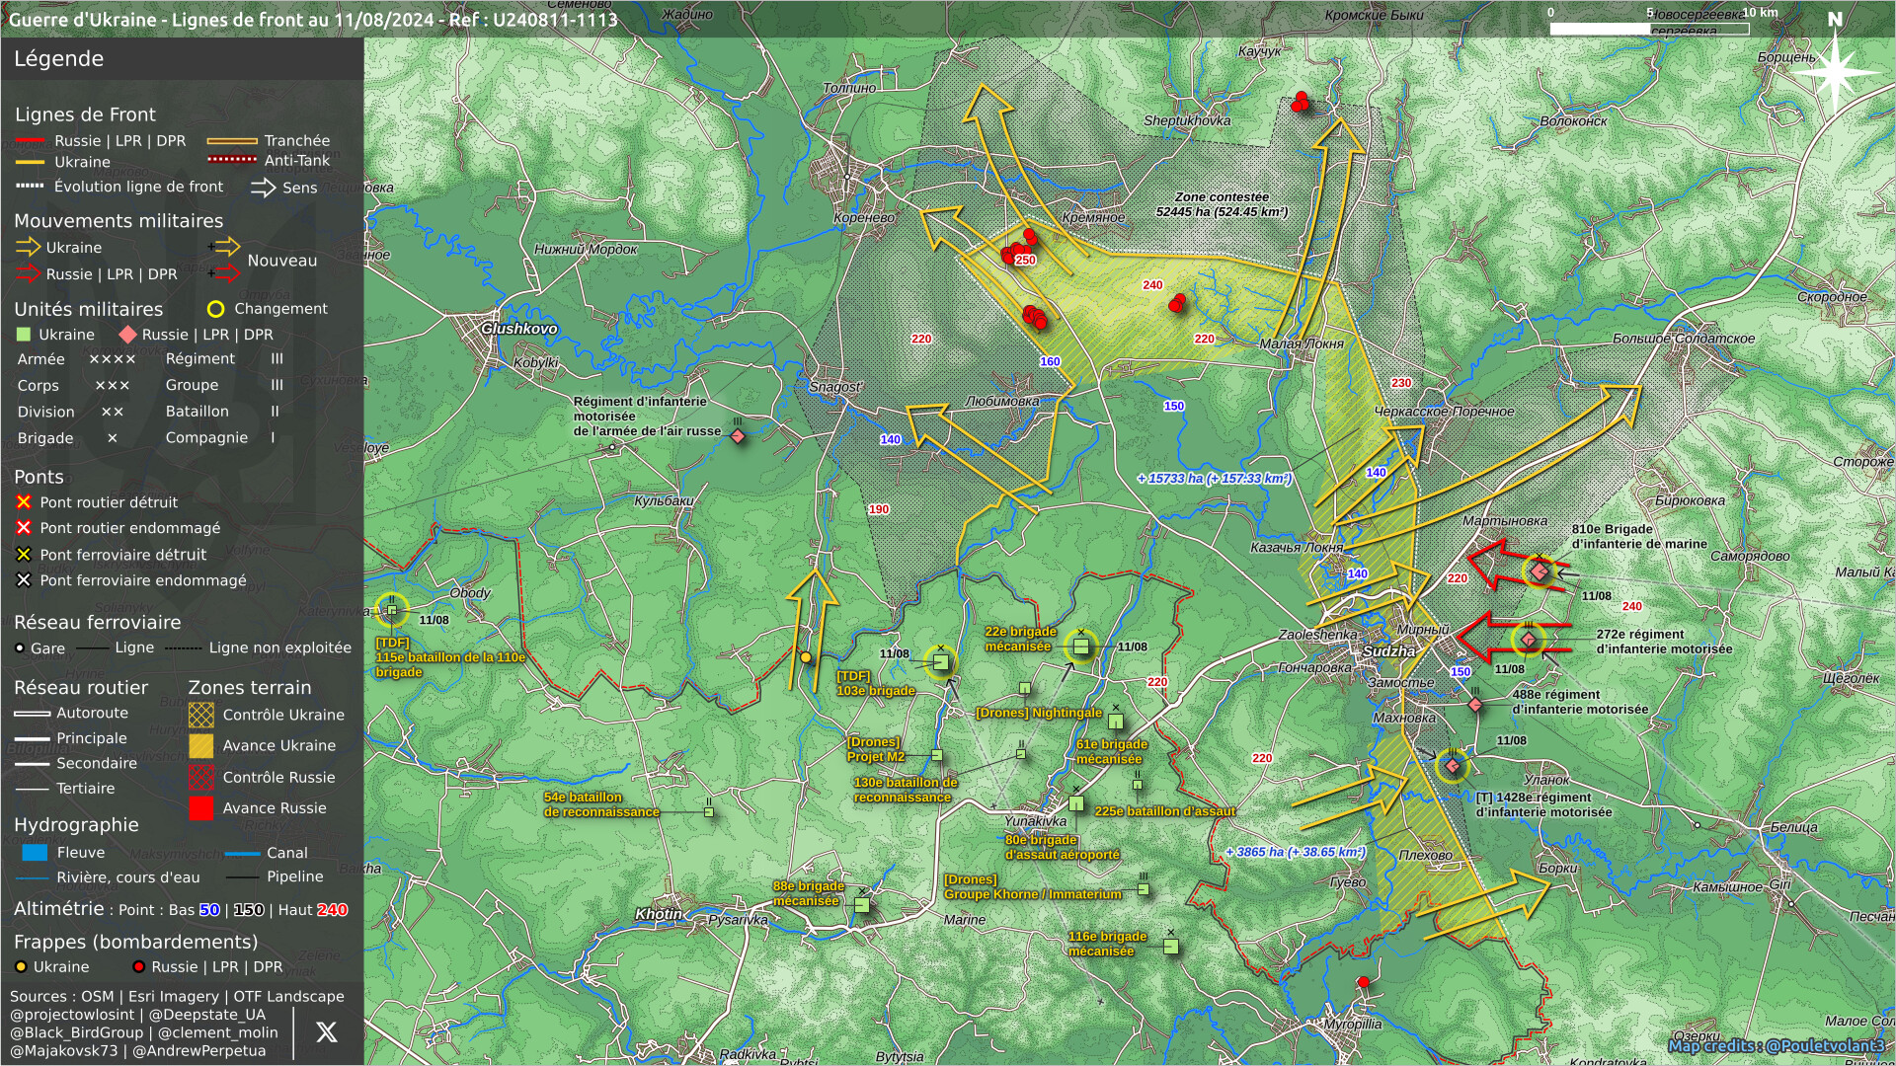Click the Pont routier détruit legend icon

coord(24,502)
